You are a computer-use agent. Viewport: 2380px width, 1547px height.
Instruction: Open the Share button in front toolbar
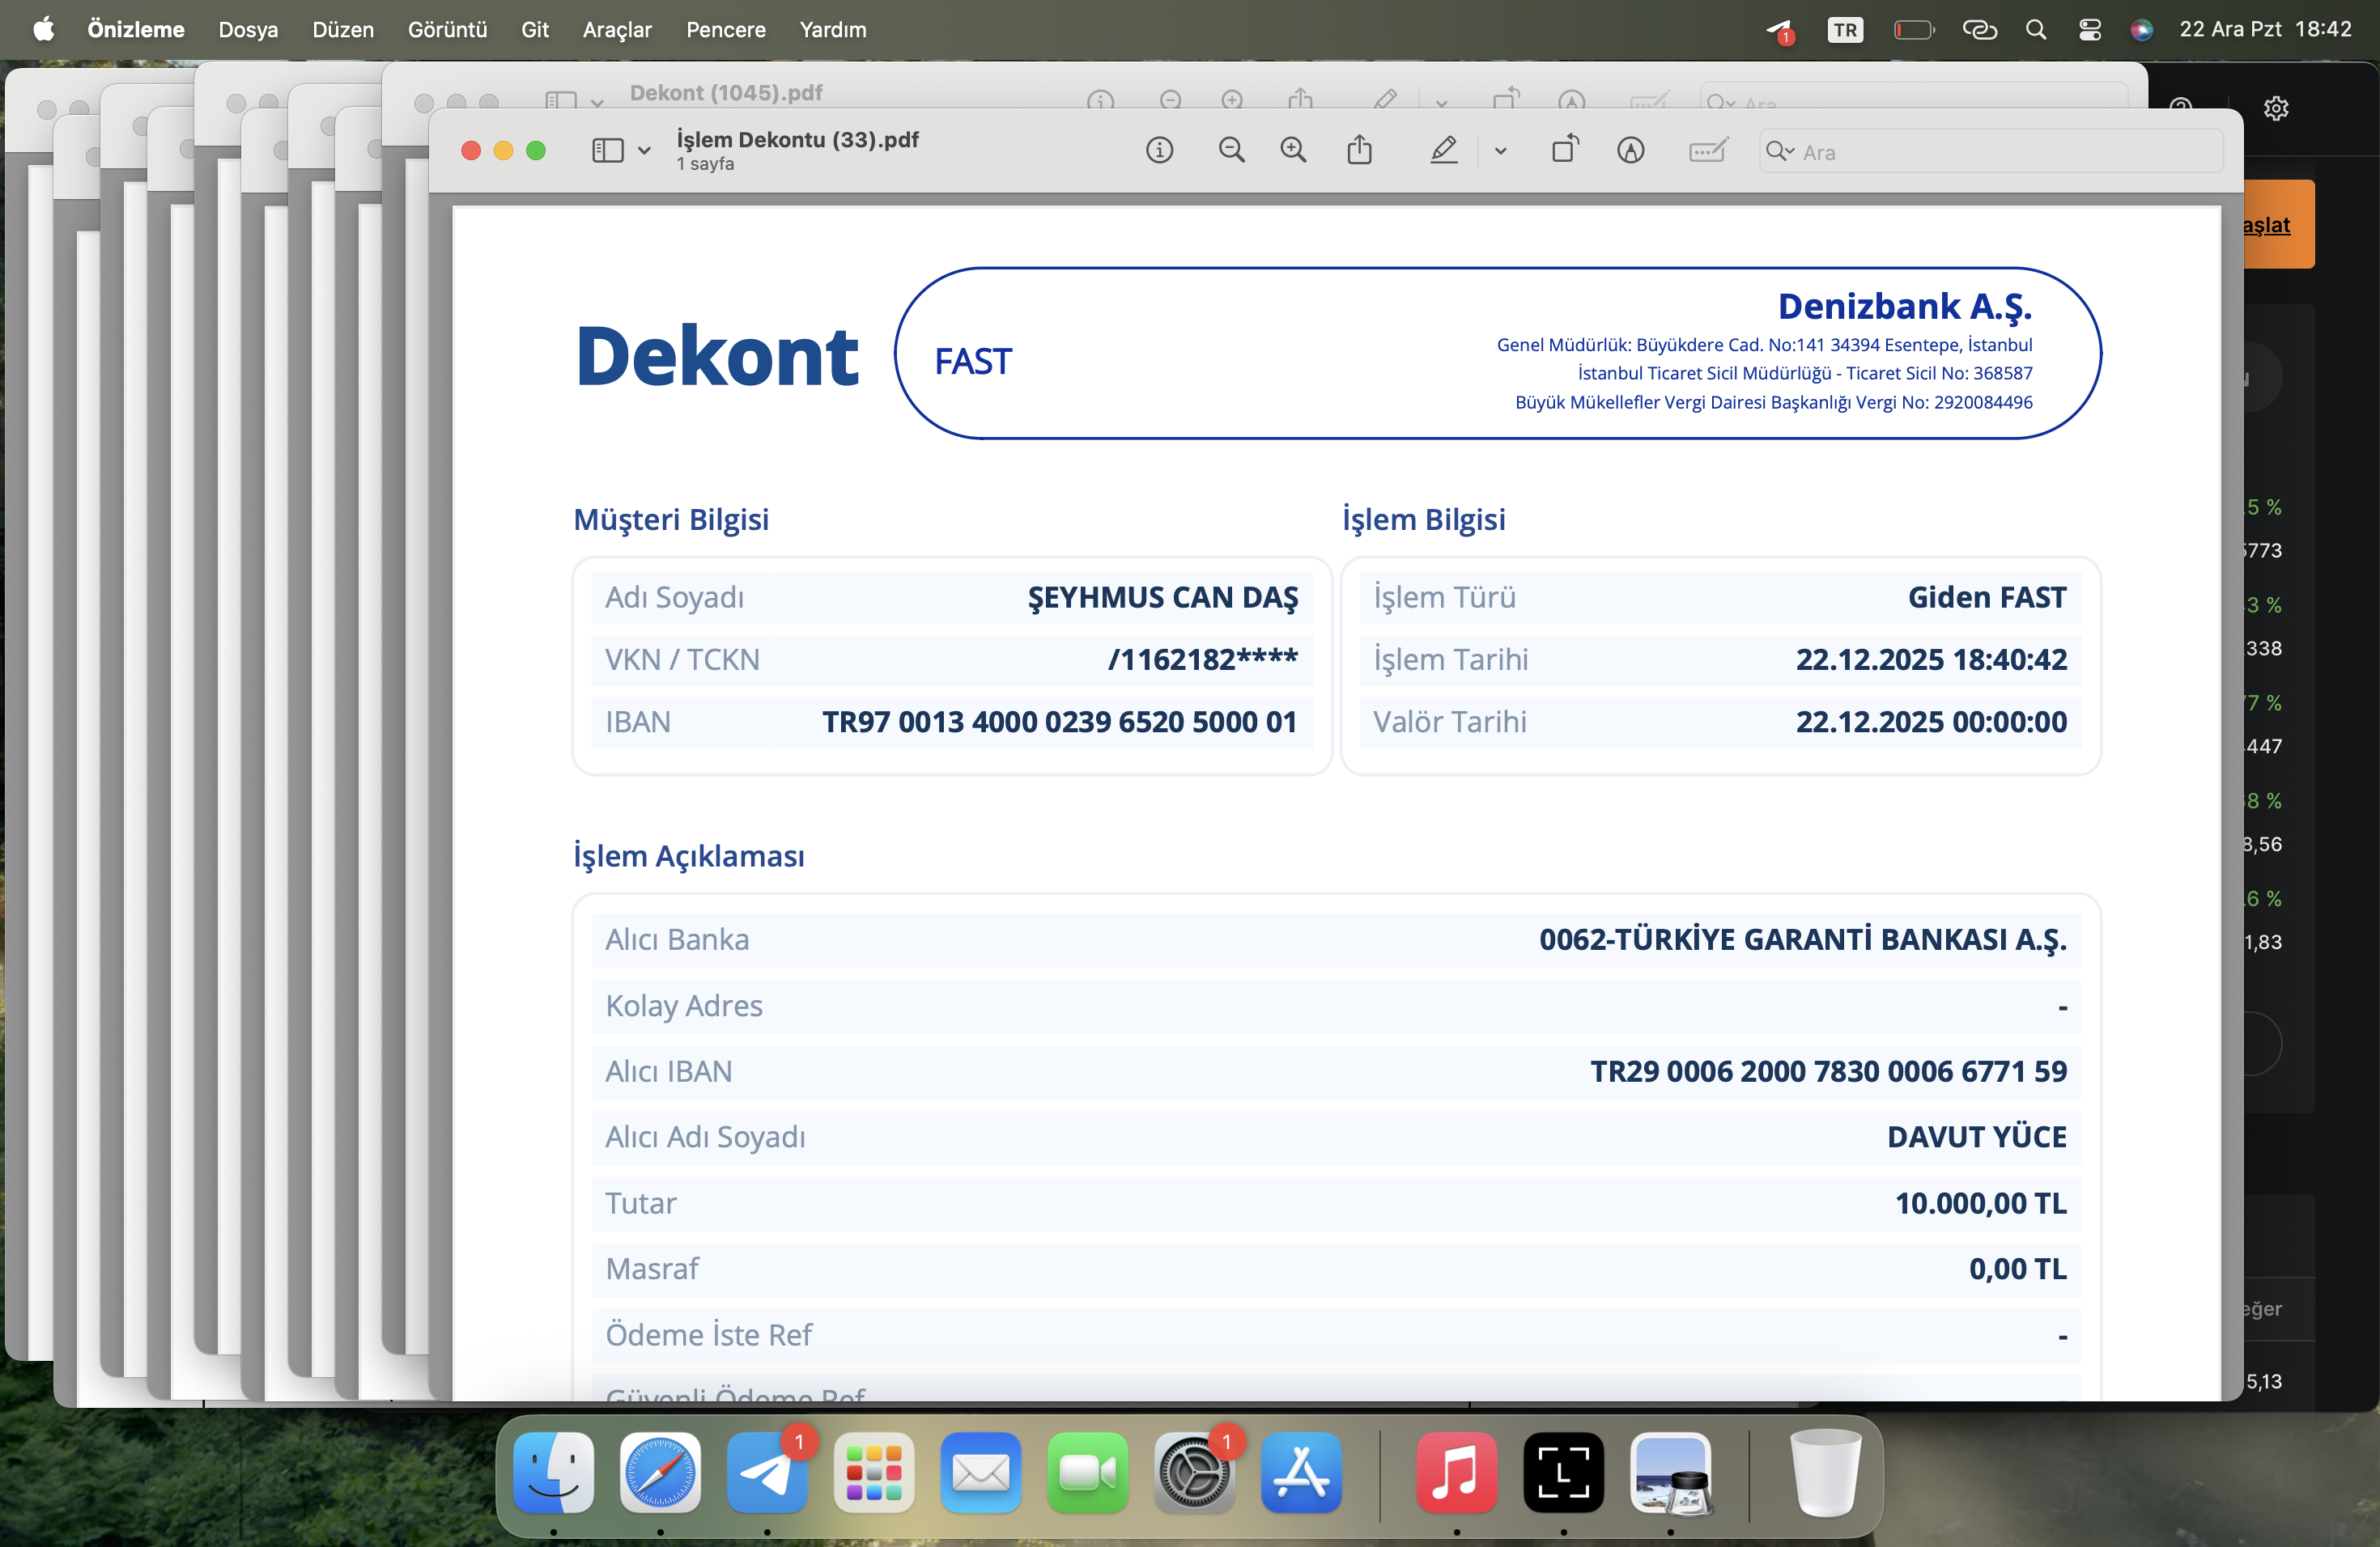tap(1359, 151)
